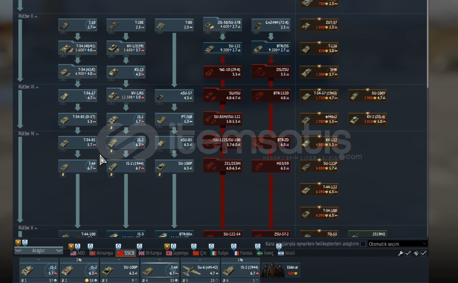Select the ASU-57 vehicle card
Image resolution: width=458 pixels, height=283 pixels.
point(174,96)
